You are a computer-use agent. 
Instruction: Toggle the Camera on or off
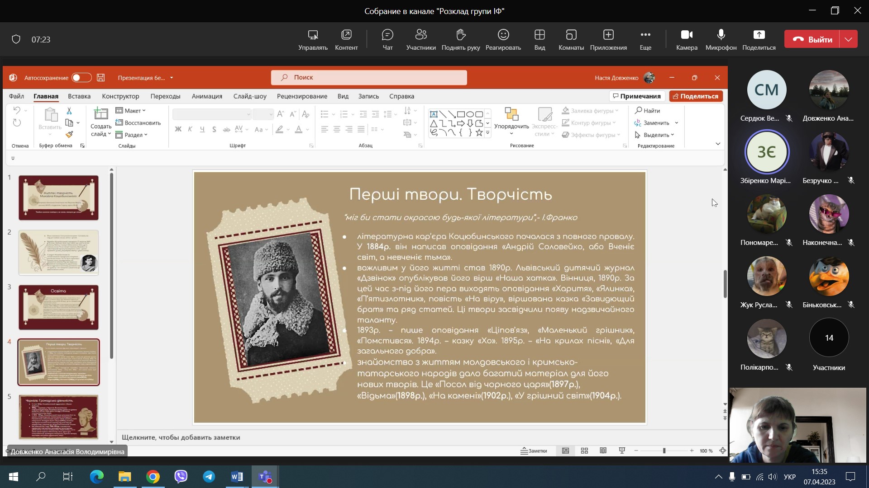(x=687, y=35)
